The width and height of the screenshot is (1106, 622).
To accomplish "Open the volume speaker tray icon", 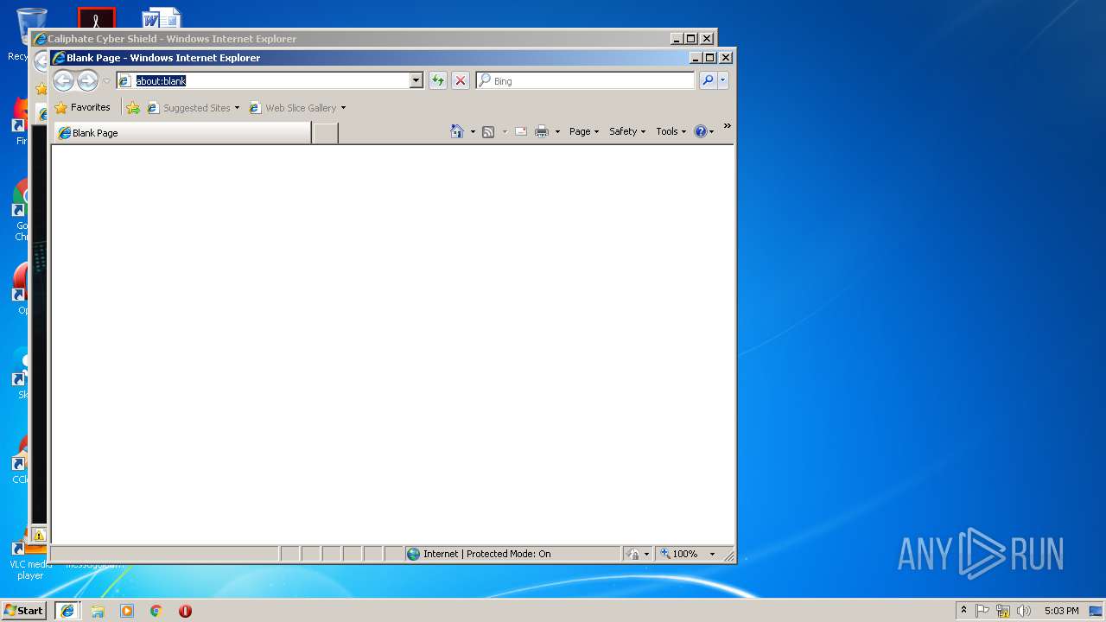I will [x=1024, y=611].
